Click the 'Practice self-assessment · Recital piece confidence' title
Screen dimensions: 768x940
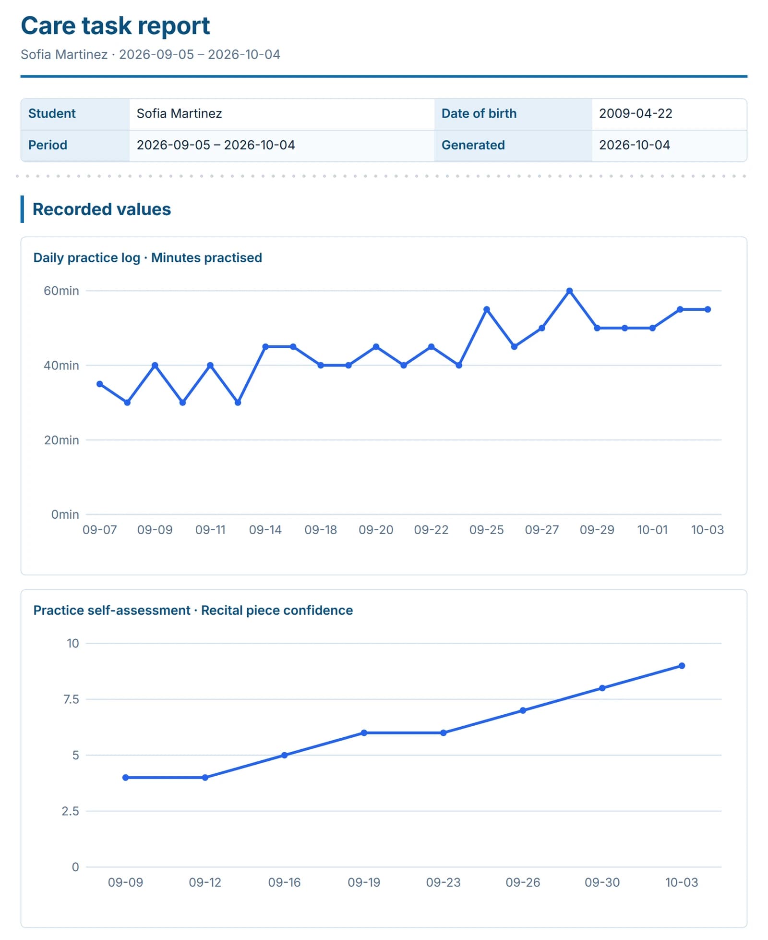(193, 610)
